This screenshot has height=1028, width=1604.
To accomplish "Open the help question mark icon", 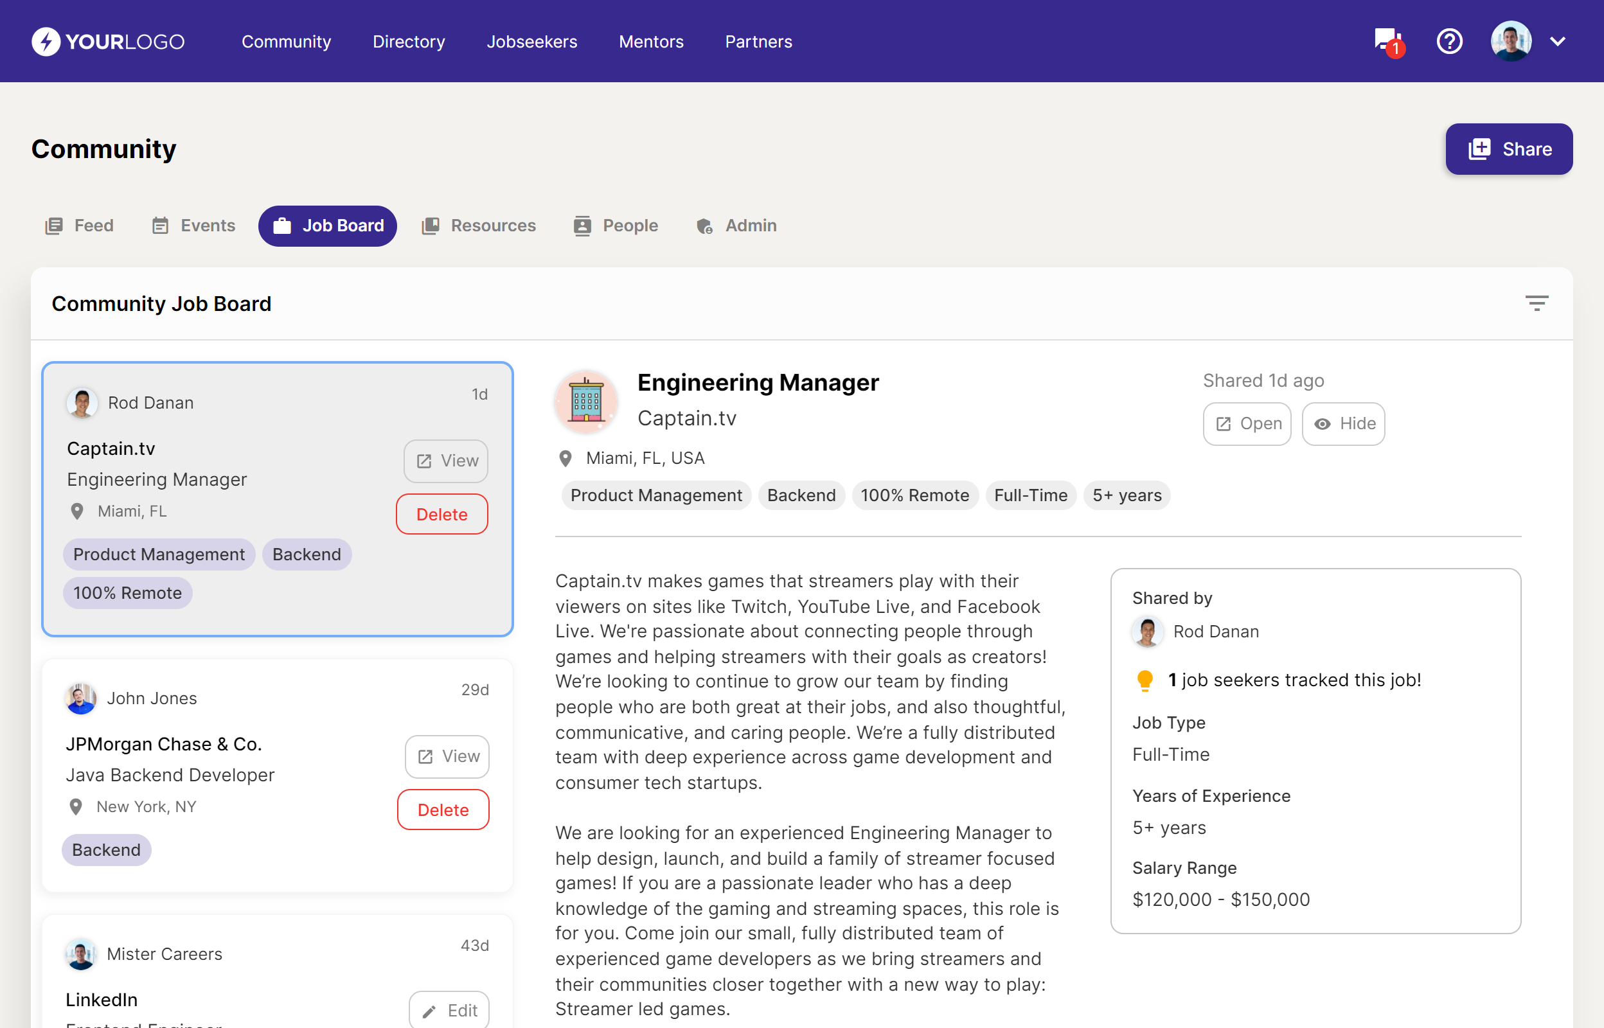I will pyautogui.click(x=1449, y=41).
